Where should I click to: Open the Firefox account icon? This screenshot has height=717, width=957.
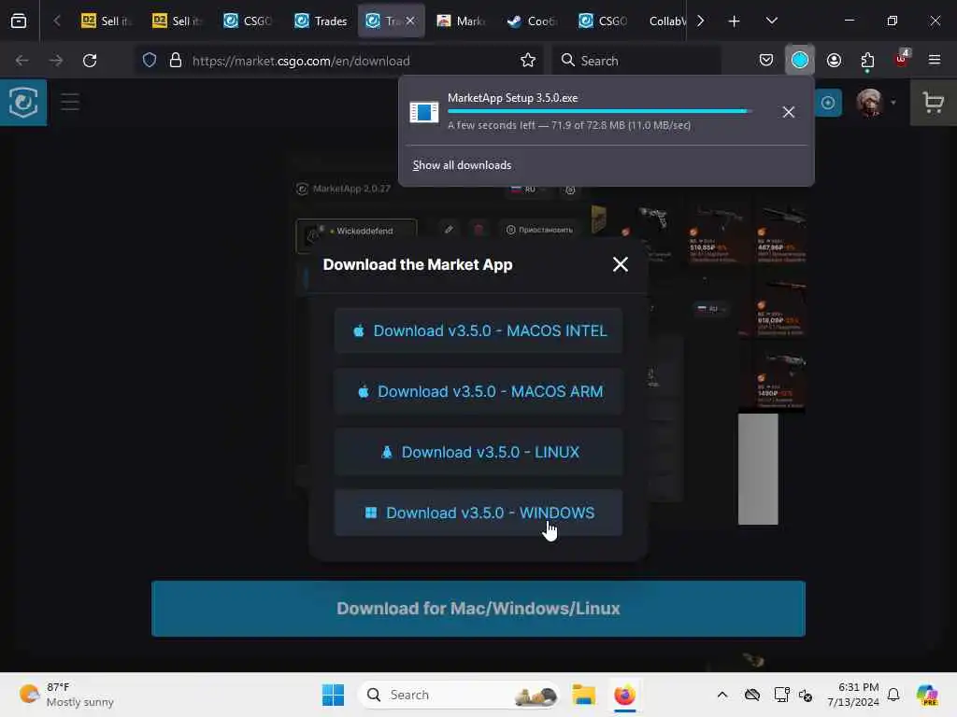pos(834,60)
